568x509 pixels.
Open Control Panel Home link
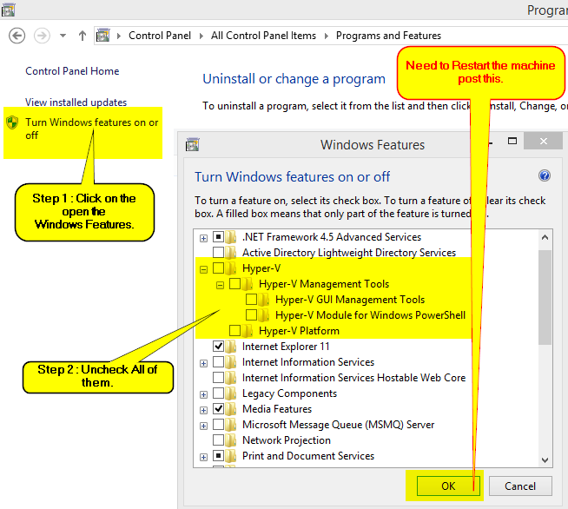click(72, 71)
